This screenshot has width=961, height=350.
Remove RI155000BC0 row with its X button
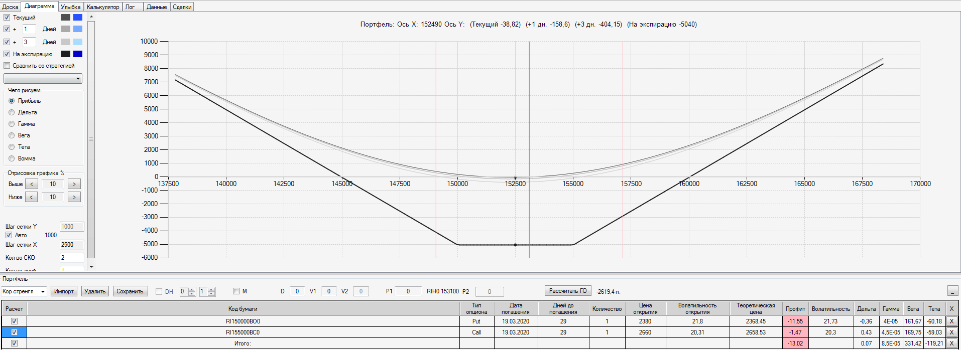point(951,332)
